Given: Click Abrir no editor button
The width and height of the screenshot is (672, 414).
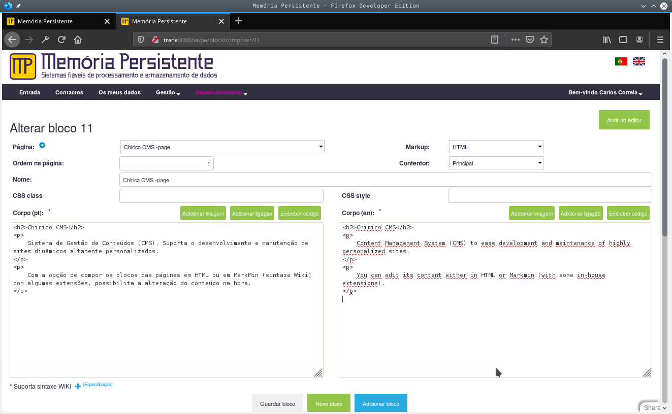Looking at the screenshot, I should pos(624,120).
